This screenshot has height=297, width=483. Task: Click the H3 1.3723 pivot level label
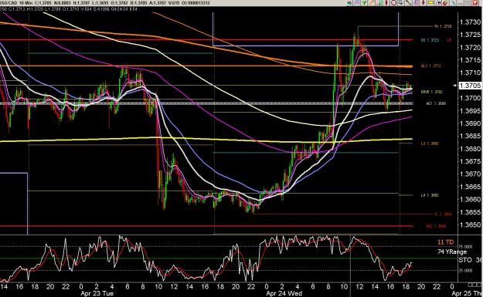[x=430, y=40]
